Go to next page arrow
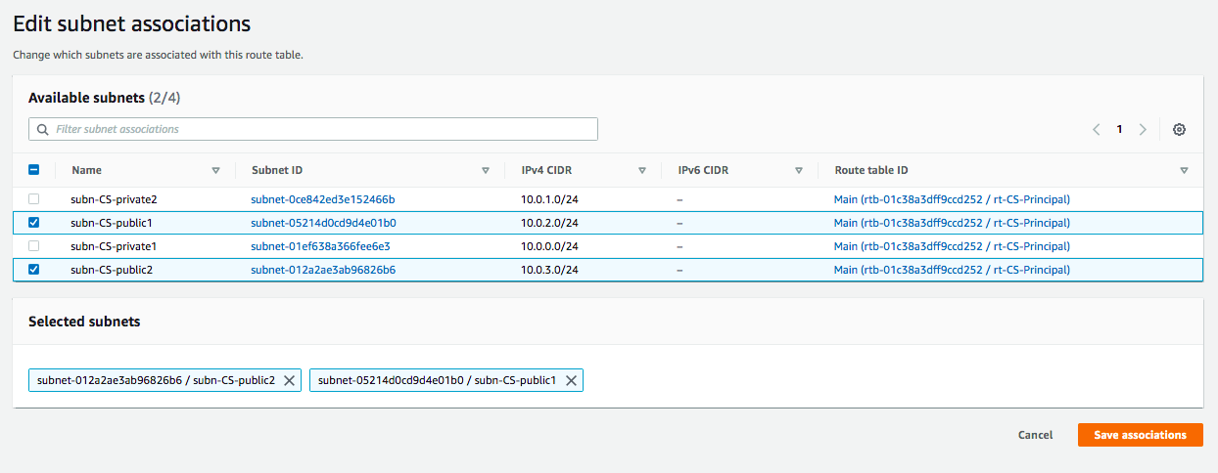Viewport: 1218px width, 473px height. tap(1143, 129)
